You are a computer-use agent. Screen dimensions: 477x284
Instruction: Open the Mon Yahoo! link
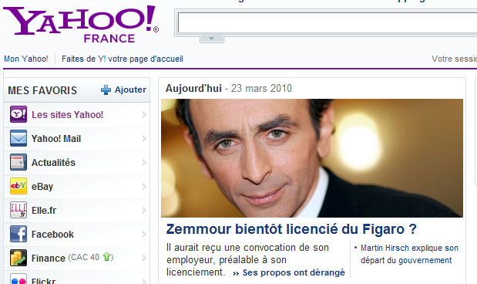pyautogui.click(x=26, y=59)
